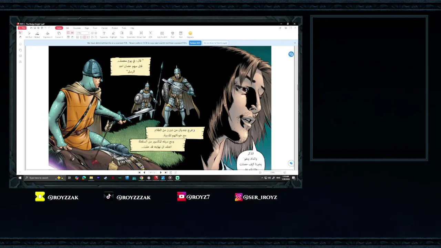Run the OCR toolbar tool
Viewport: 441px width, 248px height.
tap(151, 34)
